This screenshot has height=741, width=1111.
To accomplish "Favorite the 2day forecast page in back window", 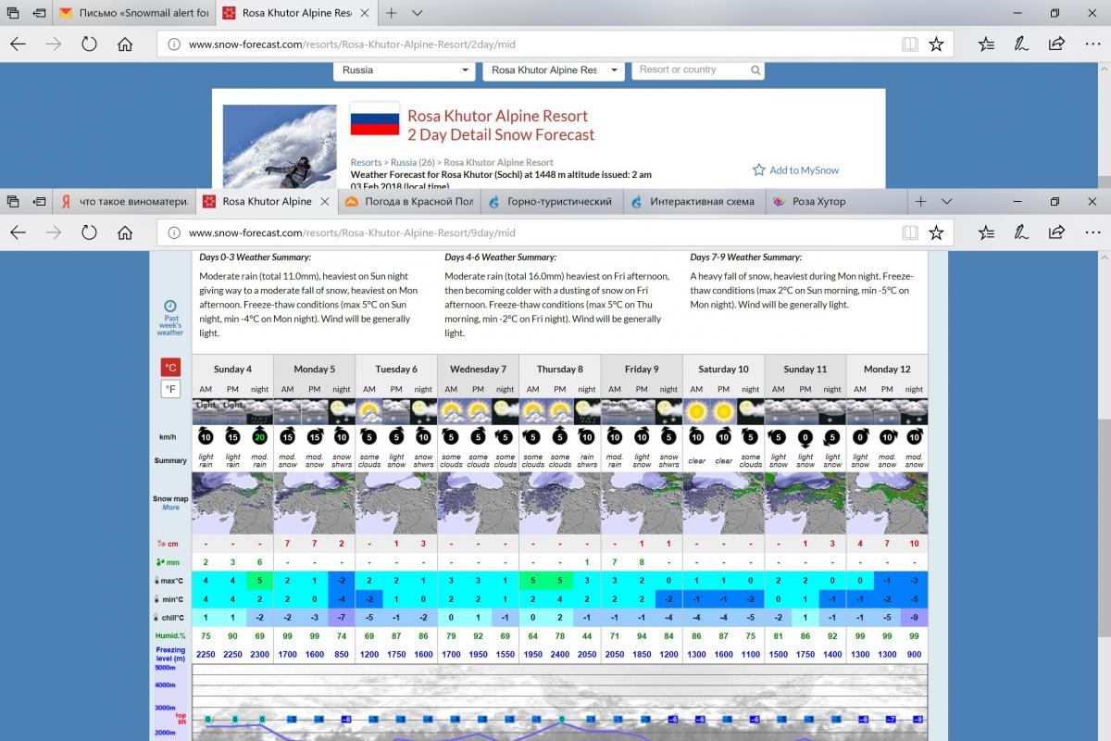I will 936,44.
